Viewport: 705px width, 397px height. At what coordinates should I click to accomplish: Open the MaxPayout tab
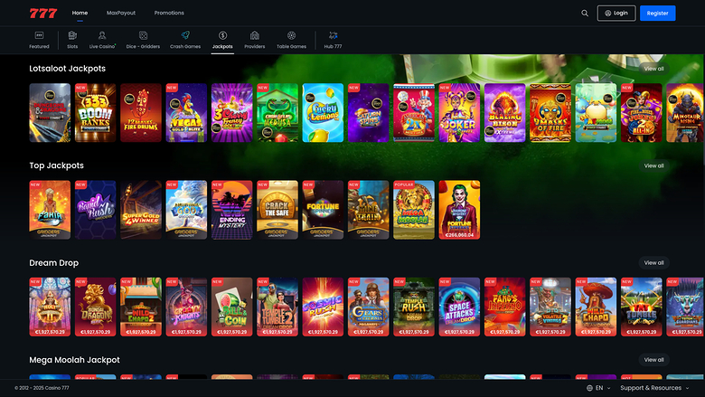coord(121,13)
